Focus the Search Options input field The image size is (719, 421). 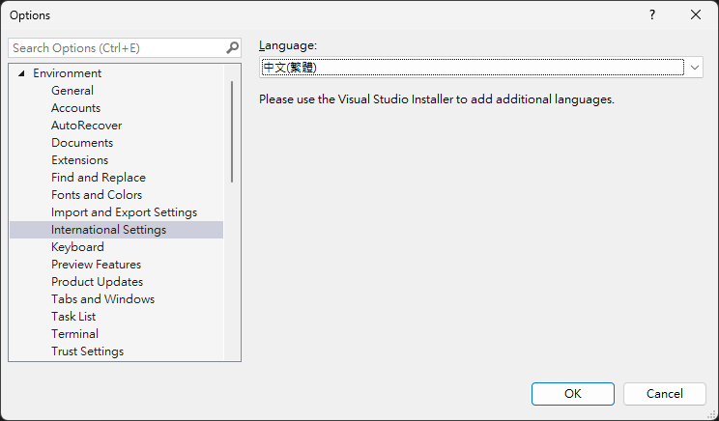pyautogui.click(x=117, y=48)
